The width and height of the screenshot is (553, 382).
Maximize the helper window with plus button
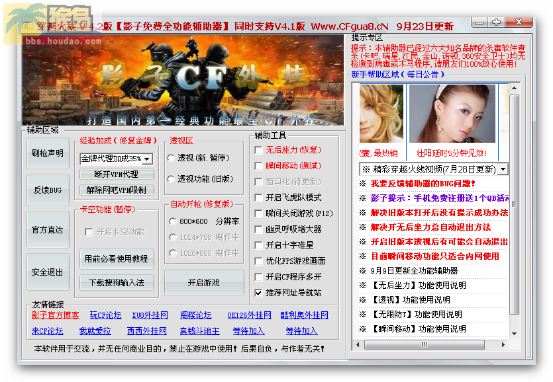[x=496, y=22]
